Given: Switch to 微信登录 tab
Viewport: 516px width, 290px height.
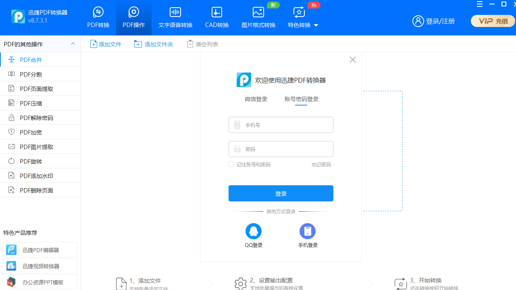Looking at the screenshot, I should tap(256, 99).
